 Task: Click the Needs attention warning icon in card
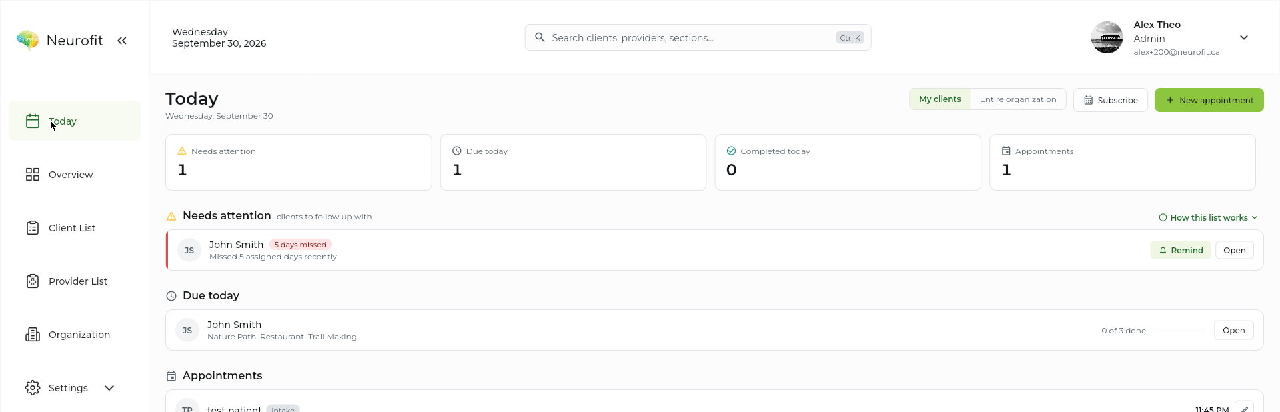click(x=182, y=151)
